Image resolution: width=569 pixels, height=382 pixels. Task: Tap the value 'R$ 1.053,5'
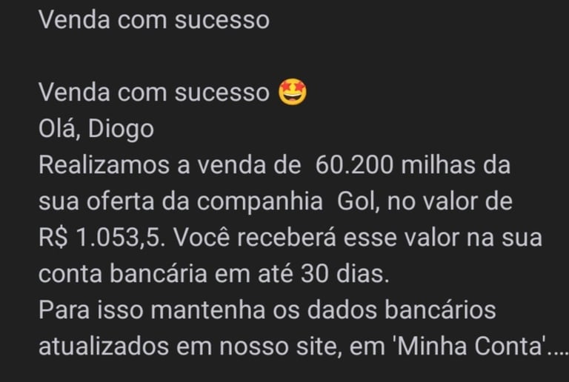click(x=102, y=238)
